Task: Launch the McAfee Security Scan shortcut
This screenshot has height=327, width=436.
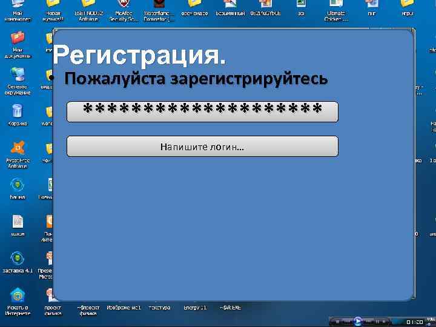Action: (124, 10)
